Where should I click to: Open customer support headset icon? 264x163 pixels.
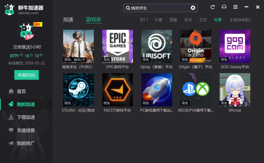point(224,7)
